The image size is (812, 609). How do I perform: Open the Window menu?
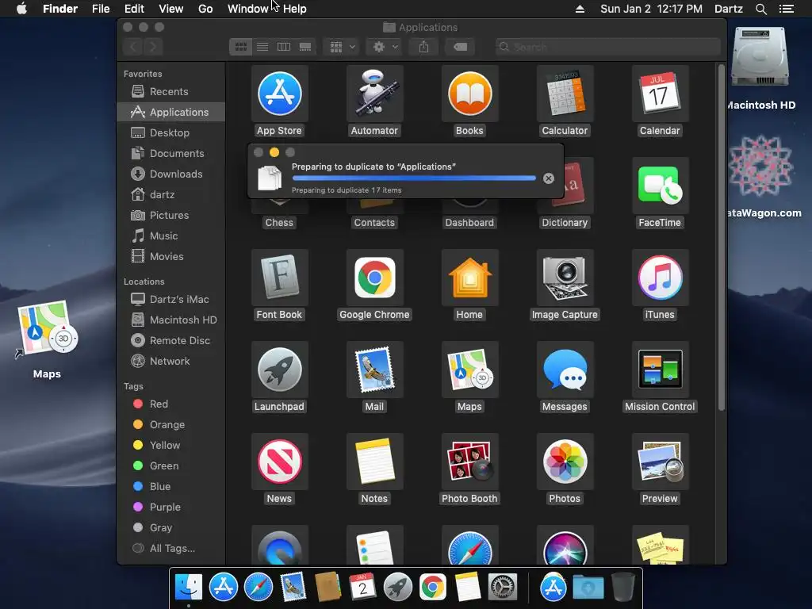pyautogui.click(x=248, y=9)
